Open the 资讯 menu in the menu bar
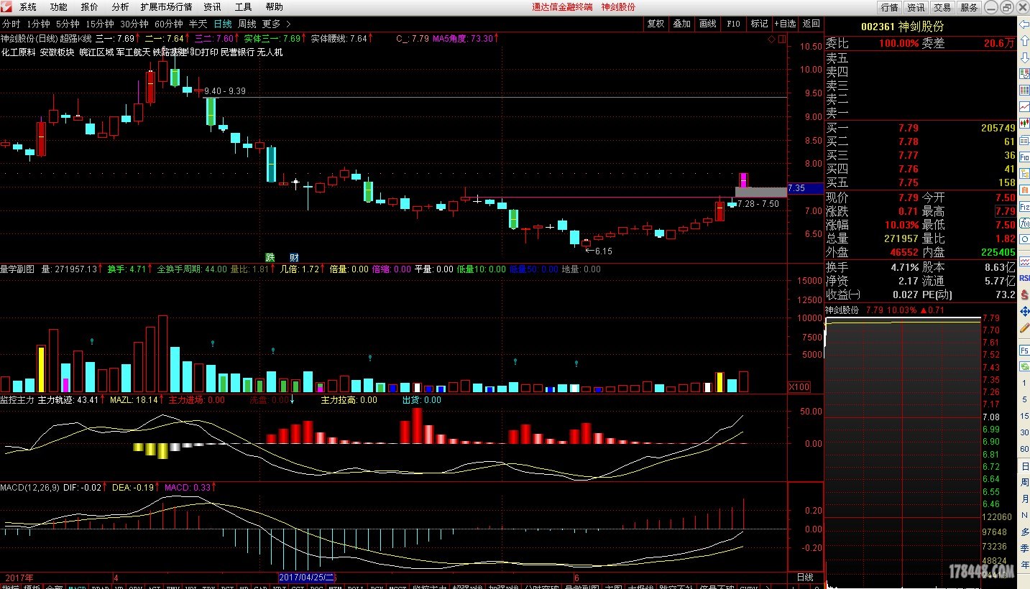 point(212,7)
